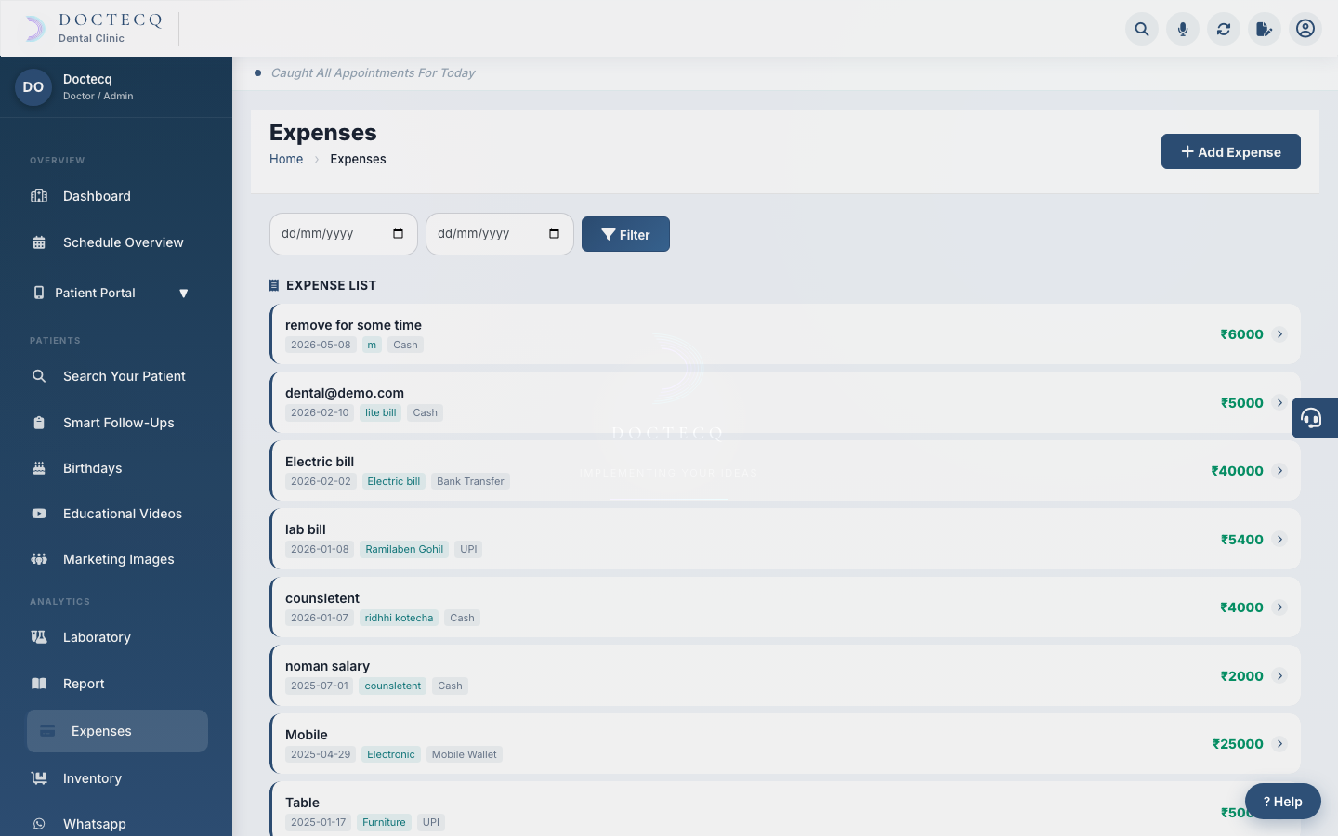The image size is (1338, 836).
Task: Open calendar picker of second date field
Action: (x=554, y=234)
